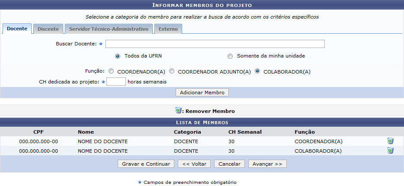
Task: Focus the Buscar Docente search field
Action: point(215,44)
